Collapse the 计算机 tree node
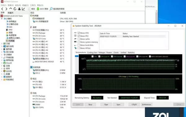 (2, 19)
